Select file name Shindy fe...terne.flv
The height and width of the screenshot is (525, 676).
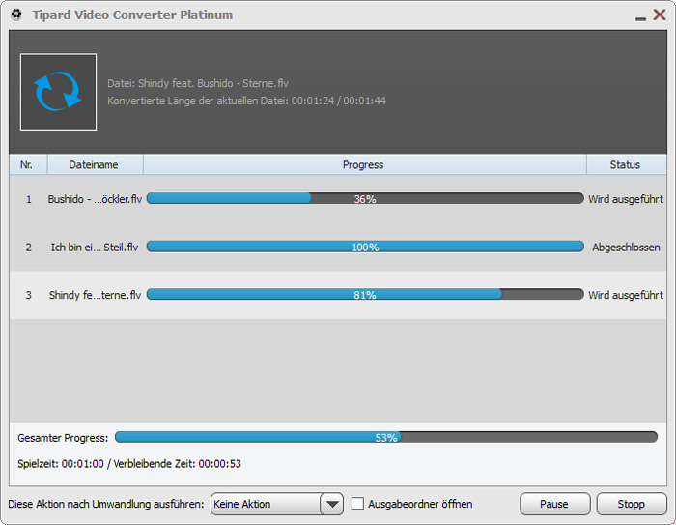point(95,295)
